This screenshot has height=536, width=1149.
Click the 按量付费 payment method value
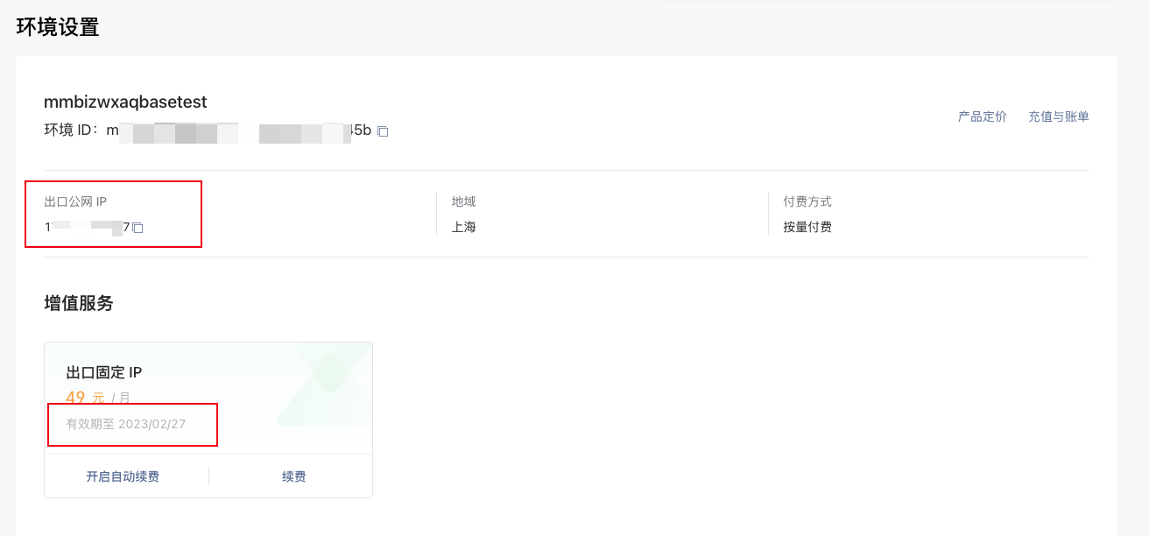click(x=807, y=227)
